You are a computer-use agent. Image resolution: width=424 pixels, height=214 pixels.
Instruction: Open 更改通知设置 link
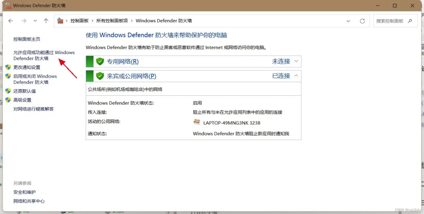click(x=27, y=67)
